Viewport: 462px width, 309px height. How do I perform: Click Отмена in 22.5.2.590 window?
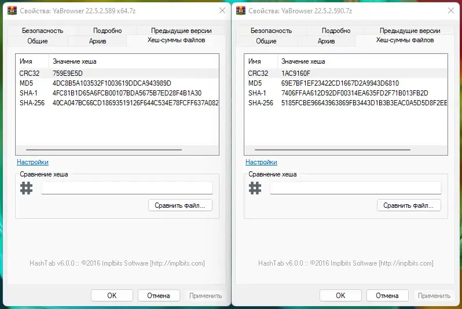coord(387,296)
